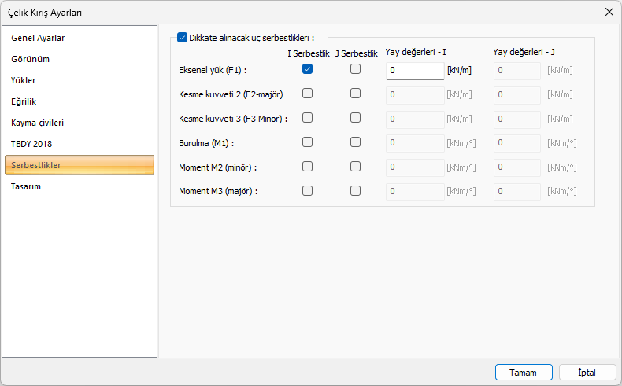The image size is (622, 386).
Task: Switch to TBDY 2018 settings
Action: (31, 144)
